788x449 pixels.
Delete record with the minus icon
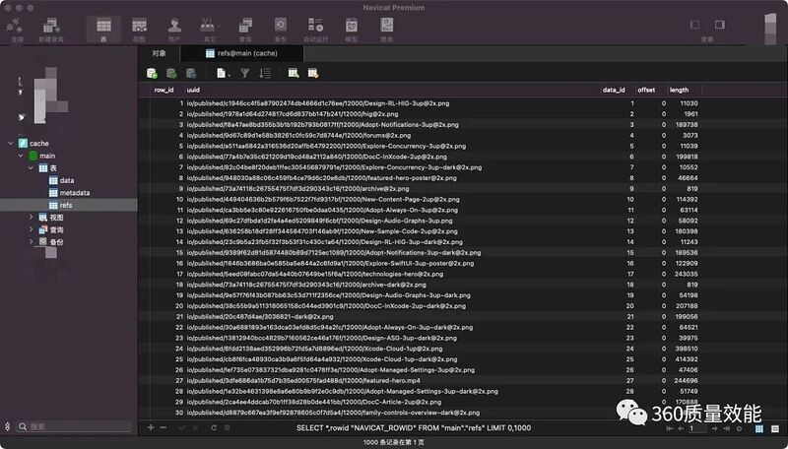point(164,428)
